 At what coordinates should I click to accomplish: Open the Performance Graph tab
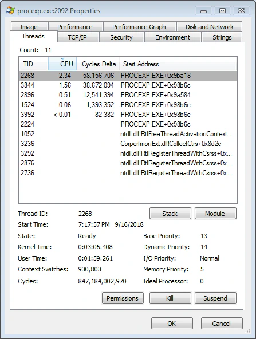point(139,27)
